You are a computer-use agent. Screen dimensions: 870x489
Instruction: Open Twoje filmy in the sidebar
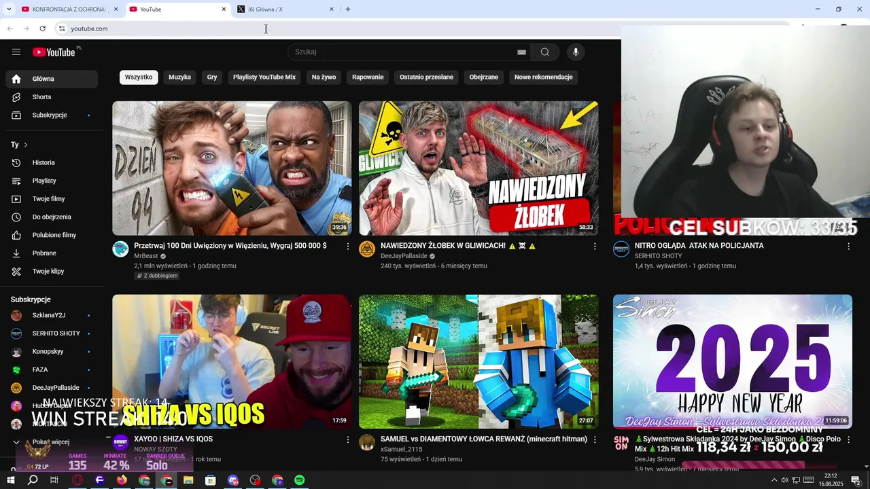pyautogui.click(x=52, y=199)
